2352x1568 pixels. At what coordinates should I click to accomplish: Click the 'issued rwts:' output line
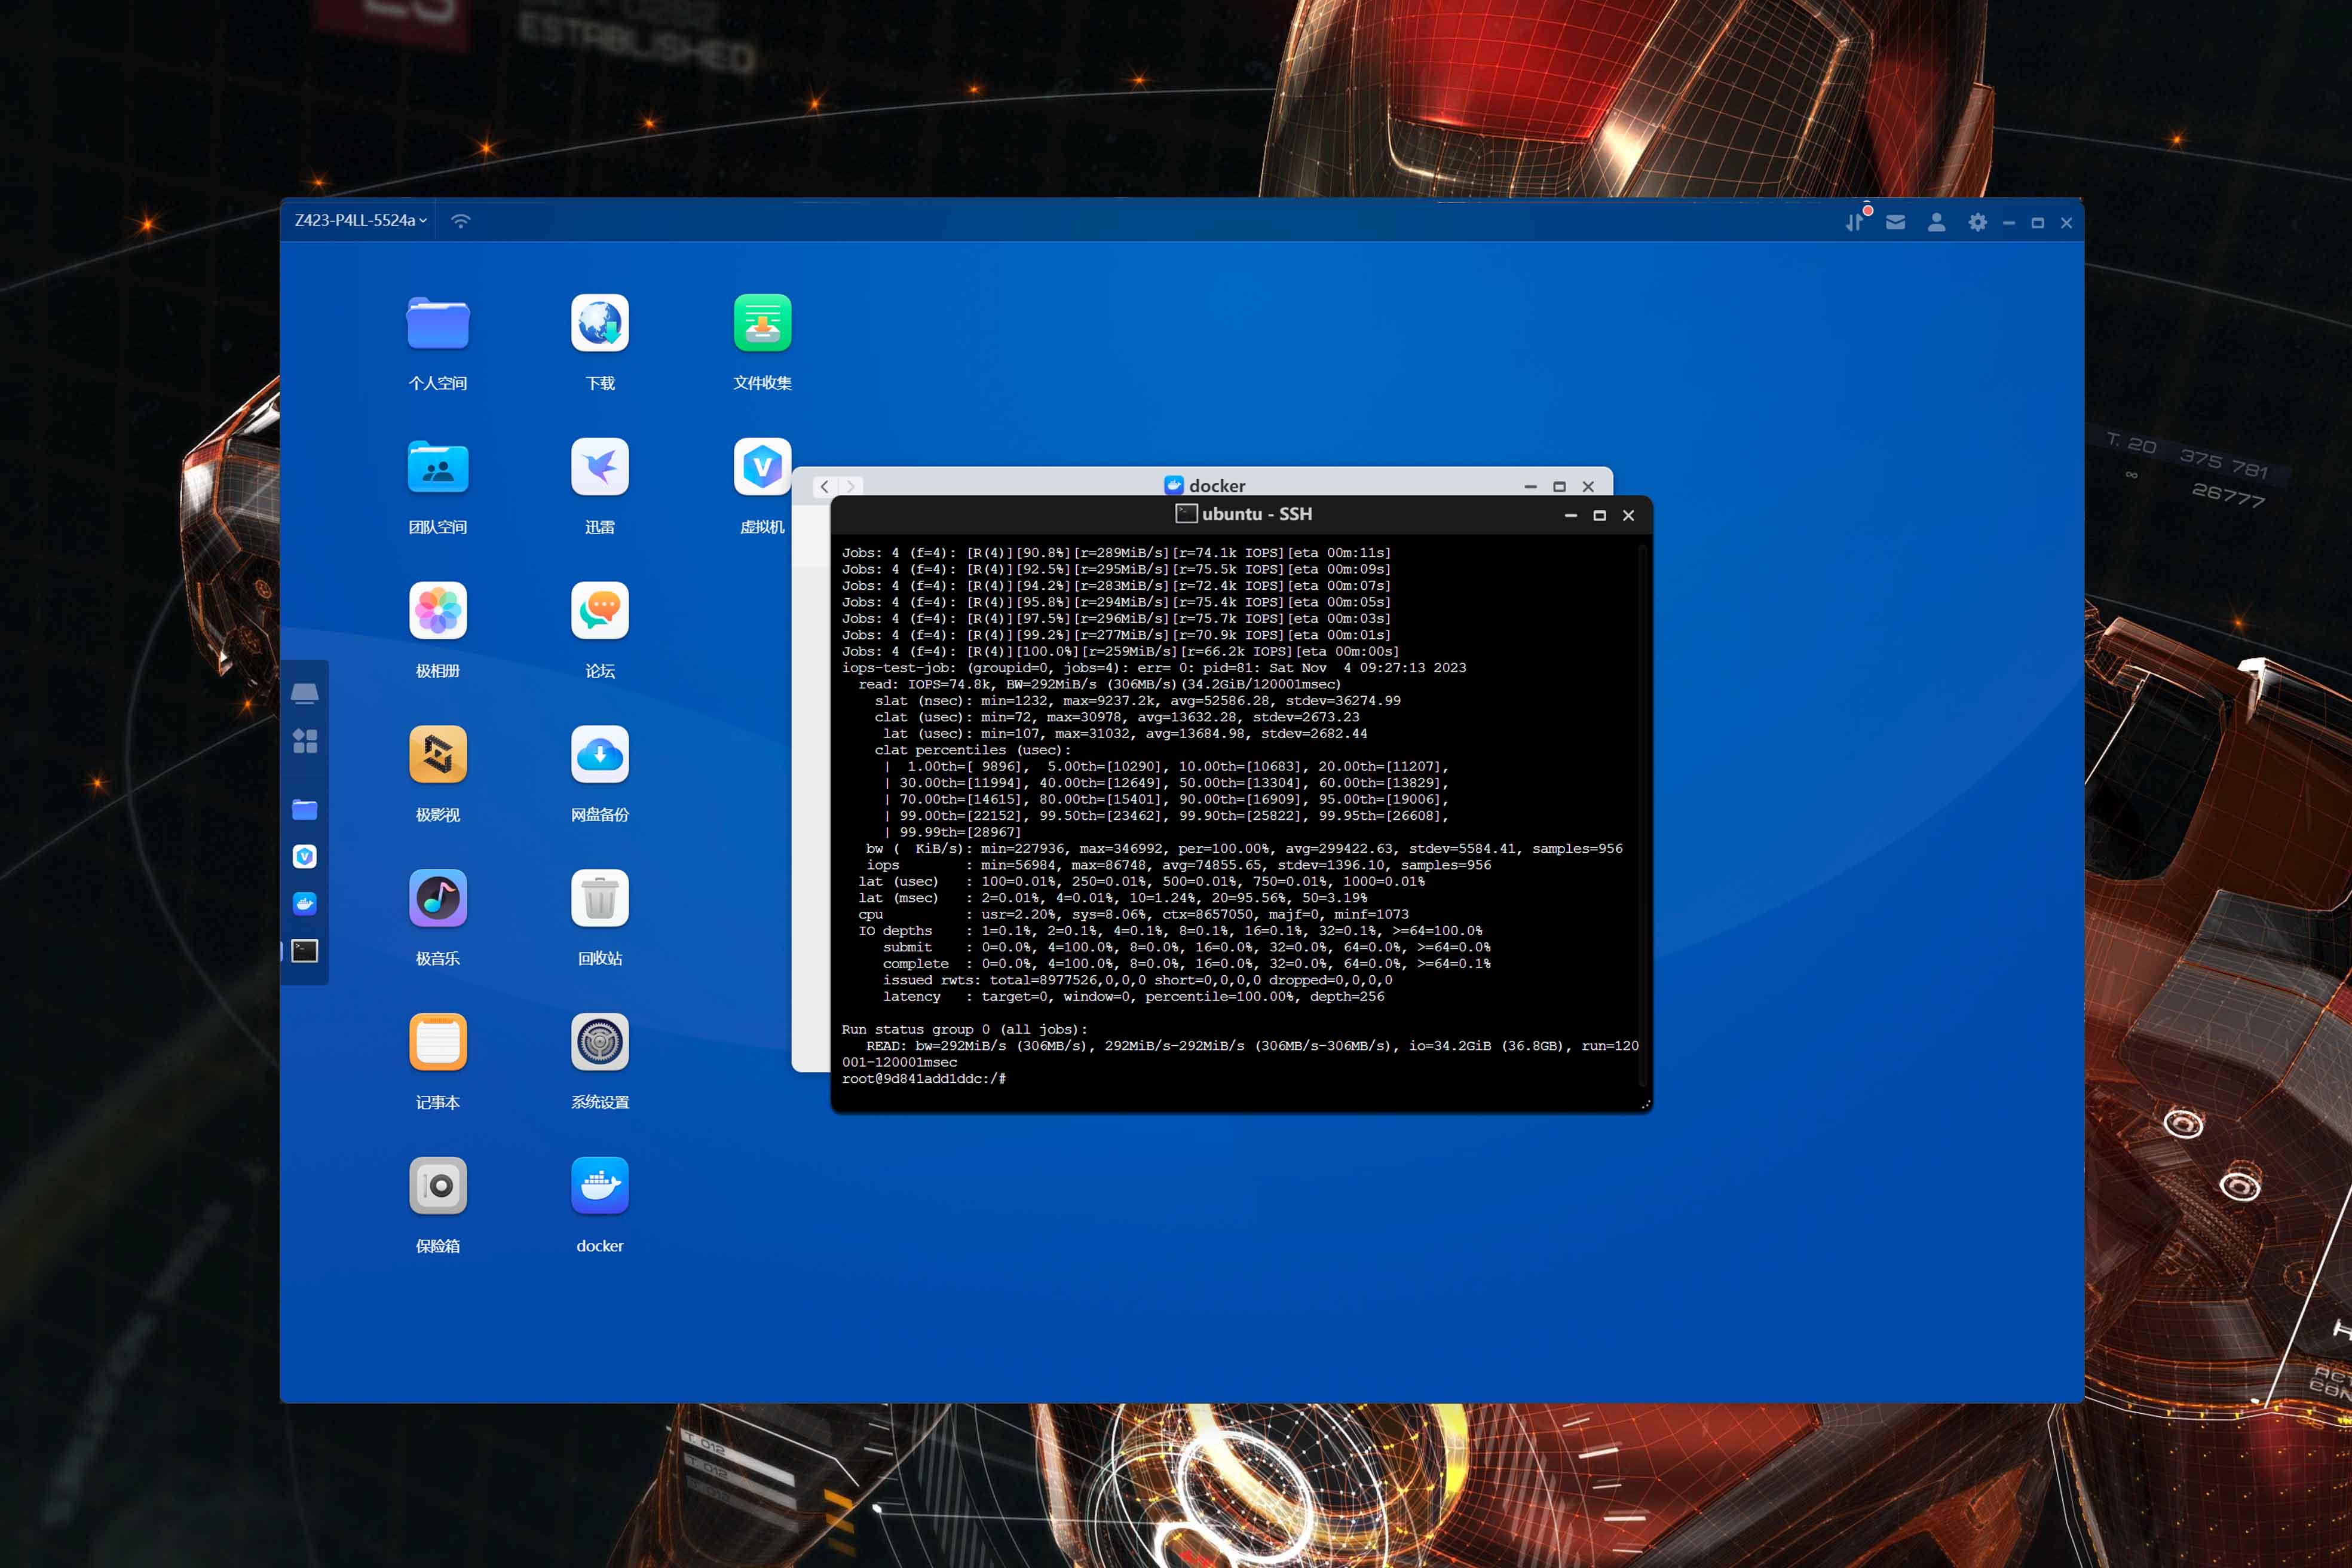pos(1137,981)
